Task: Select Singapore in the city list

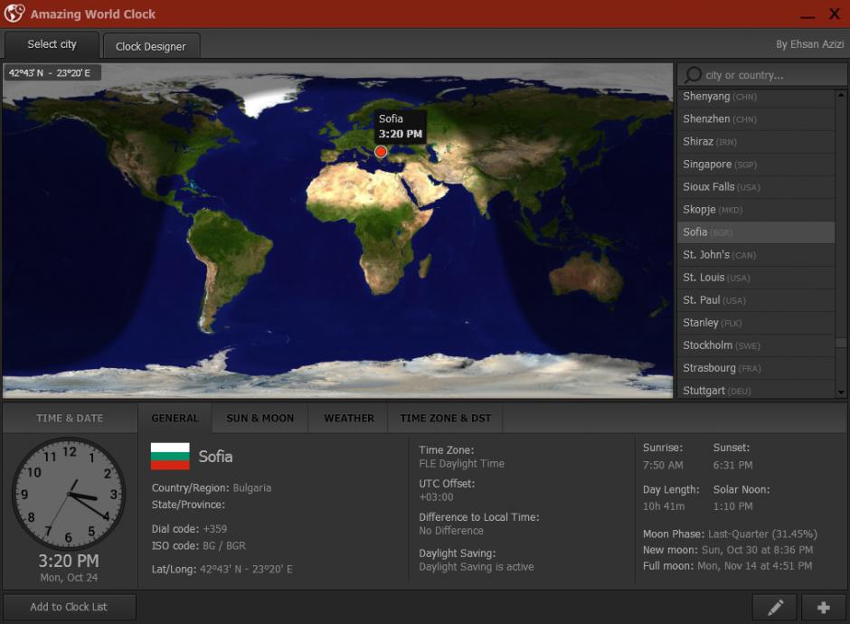Action: 756,165
